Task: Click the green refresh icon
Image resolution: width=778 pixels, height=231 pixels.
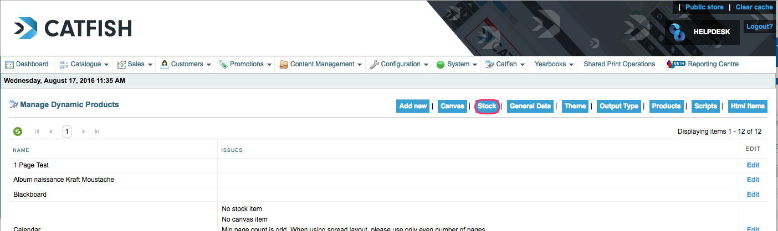Action: (x=18, y=132)
